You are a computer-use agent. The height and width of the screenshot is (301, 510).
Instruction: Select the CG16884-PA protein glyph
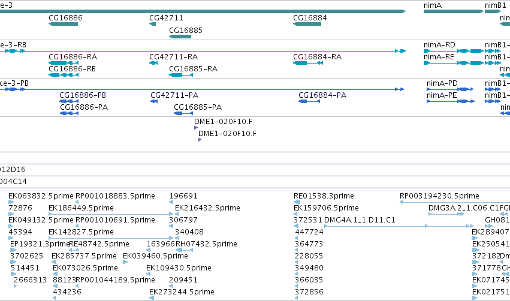click(x=309, y=101)
